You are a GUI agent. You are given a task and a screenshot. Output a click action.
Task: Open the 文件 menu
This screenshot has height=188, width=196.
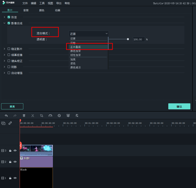tap(25, 3)
